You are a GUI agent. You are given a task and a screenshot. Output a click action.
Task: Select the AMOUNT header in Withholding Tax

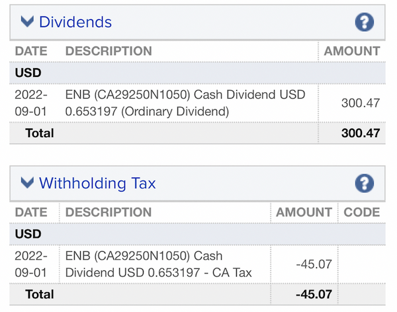(304, 212)
